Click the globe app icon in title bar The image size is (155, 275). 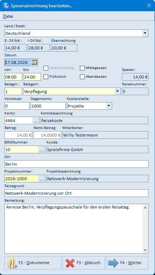pyautogui.click(x=6, y=5)
